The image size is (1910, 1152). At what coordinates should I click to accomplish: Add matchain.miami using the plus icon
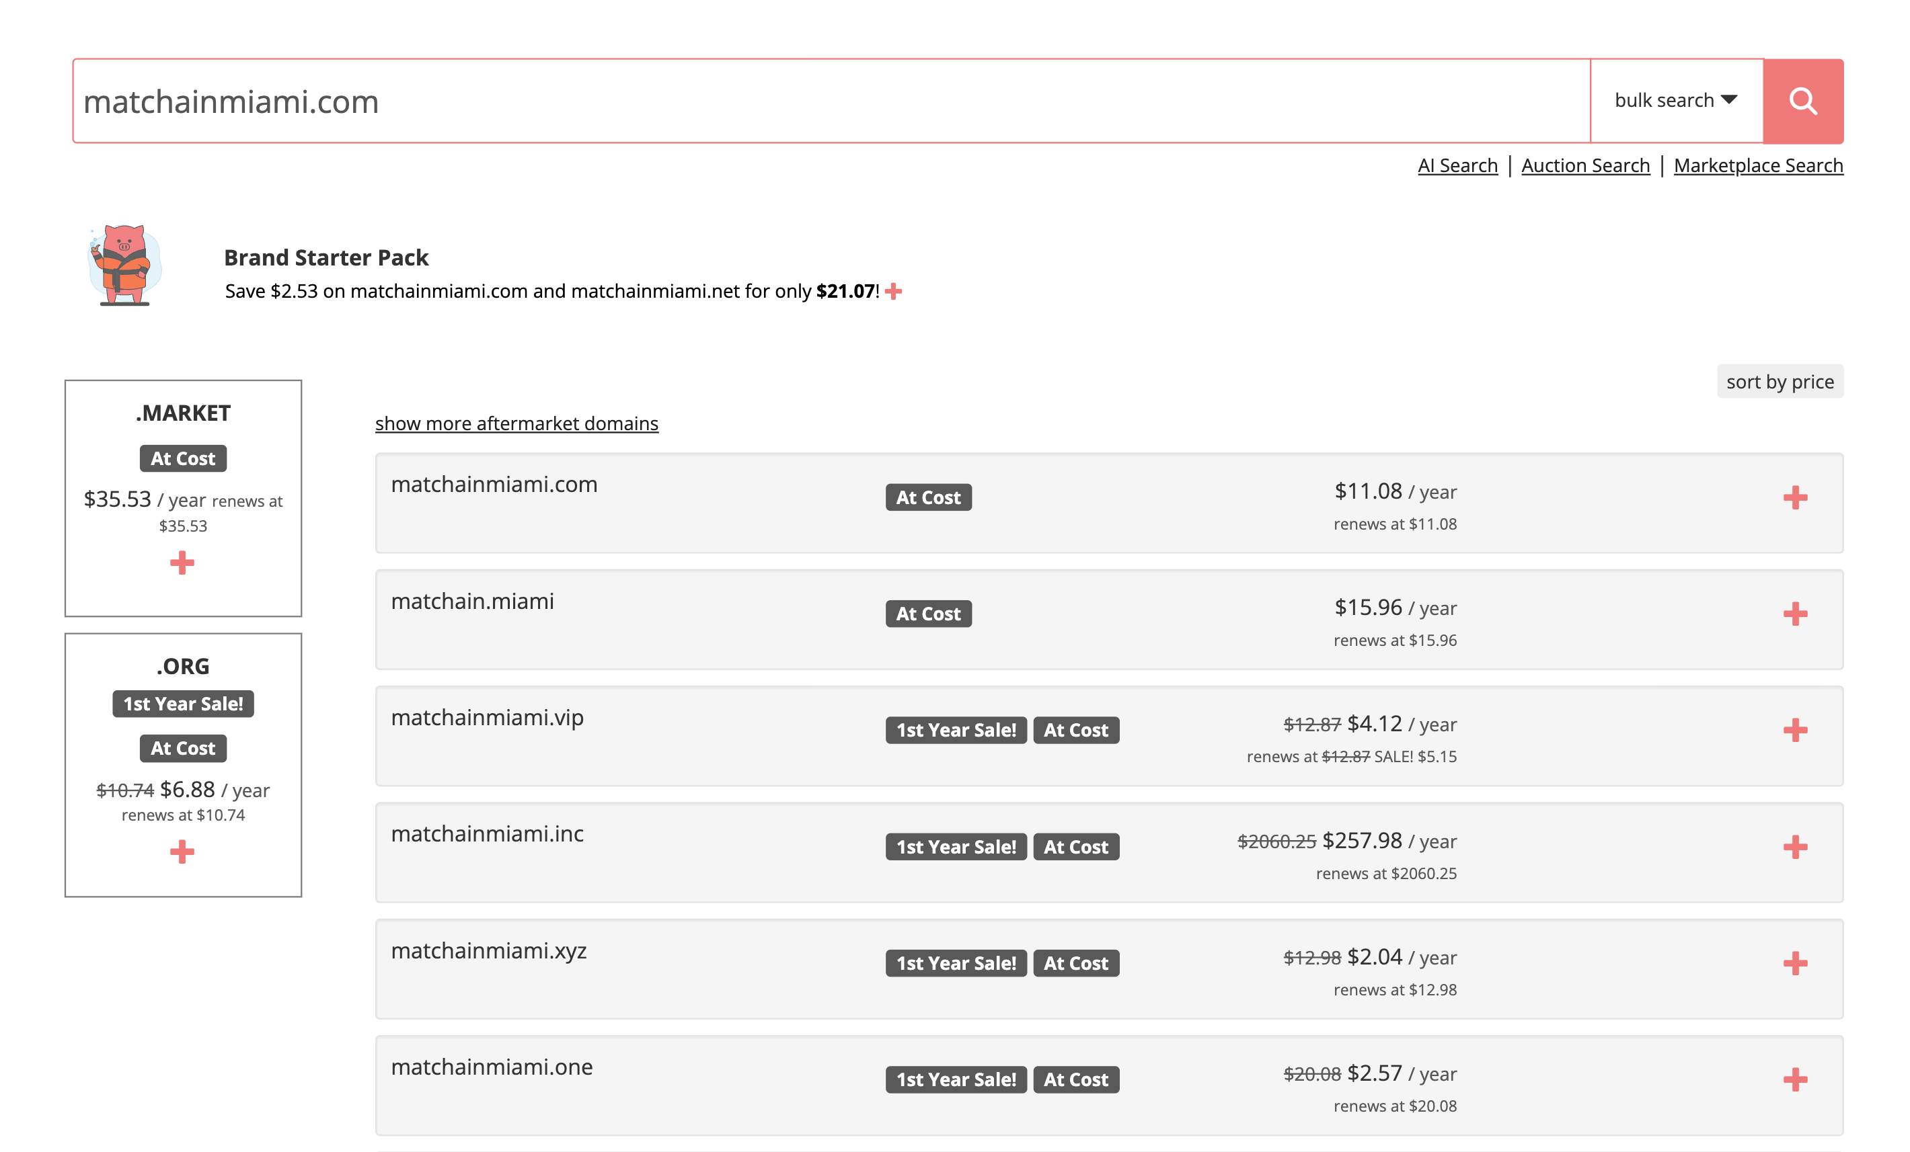pyautogui.click(x=1795, y=616)
